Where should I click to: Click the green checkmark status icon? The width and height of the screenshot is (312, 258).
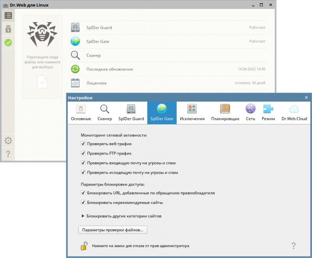[8, 42]
